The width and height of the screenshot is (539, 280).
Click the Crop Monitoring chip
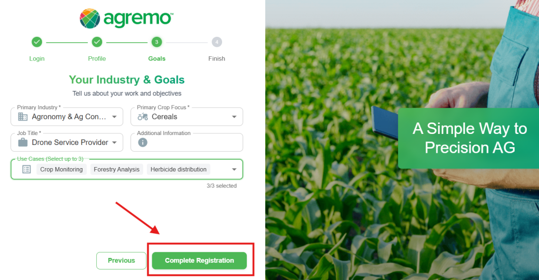point(62,169)
